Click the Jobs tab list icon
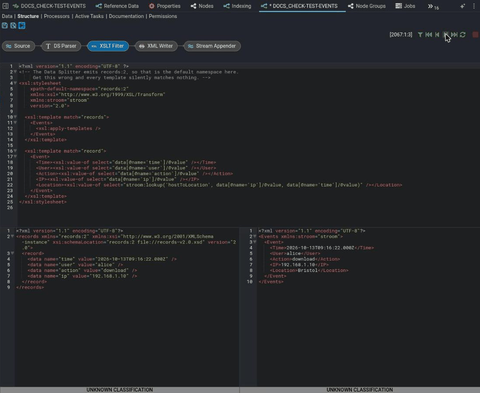Image resolution: width=480 pixels, height=393 pixels. (x=398, y=6)
